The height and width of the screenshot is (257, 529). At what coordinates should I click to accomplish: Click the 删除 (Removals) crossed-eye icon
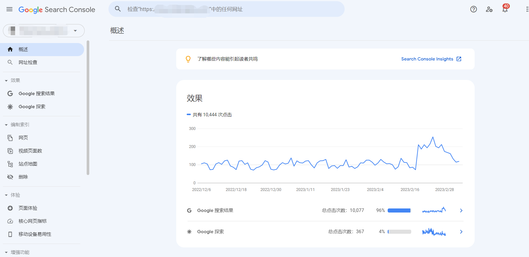coord(10,177)
